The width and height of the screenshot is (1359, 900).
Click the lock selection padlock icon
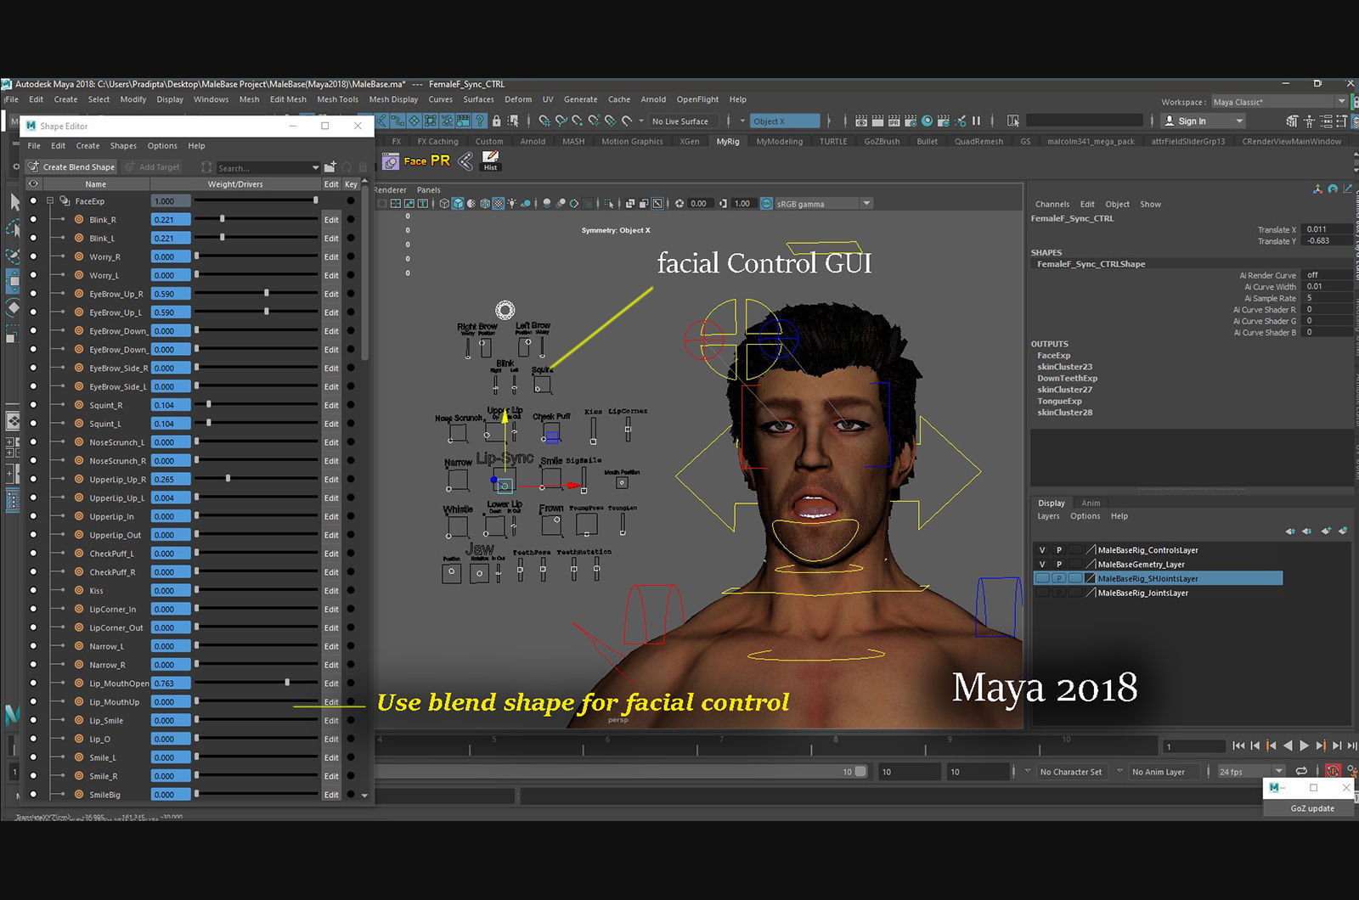coord(497,121)
